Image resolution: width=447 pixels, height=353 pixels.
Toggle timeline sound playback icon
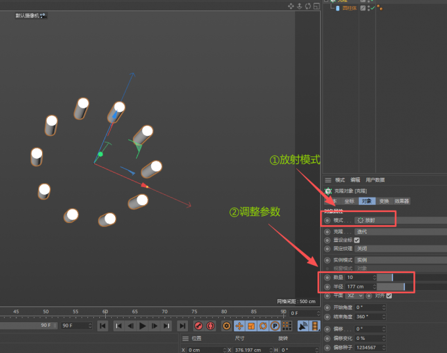(303, 326)
